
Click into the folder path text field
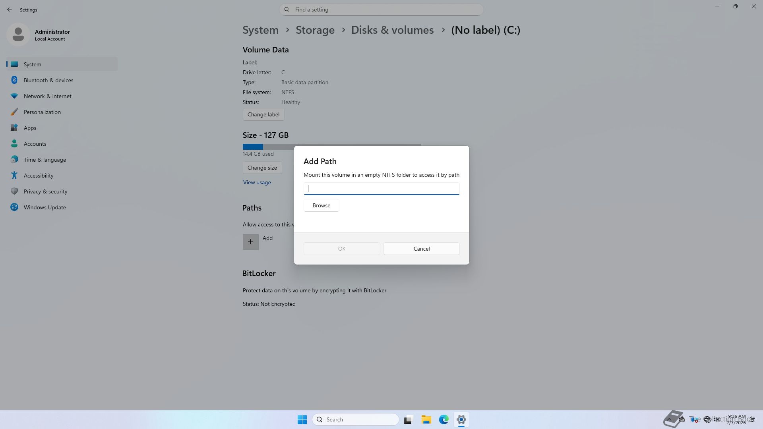[x=381, y=189]
